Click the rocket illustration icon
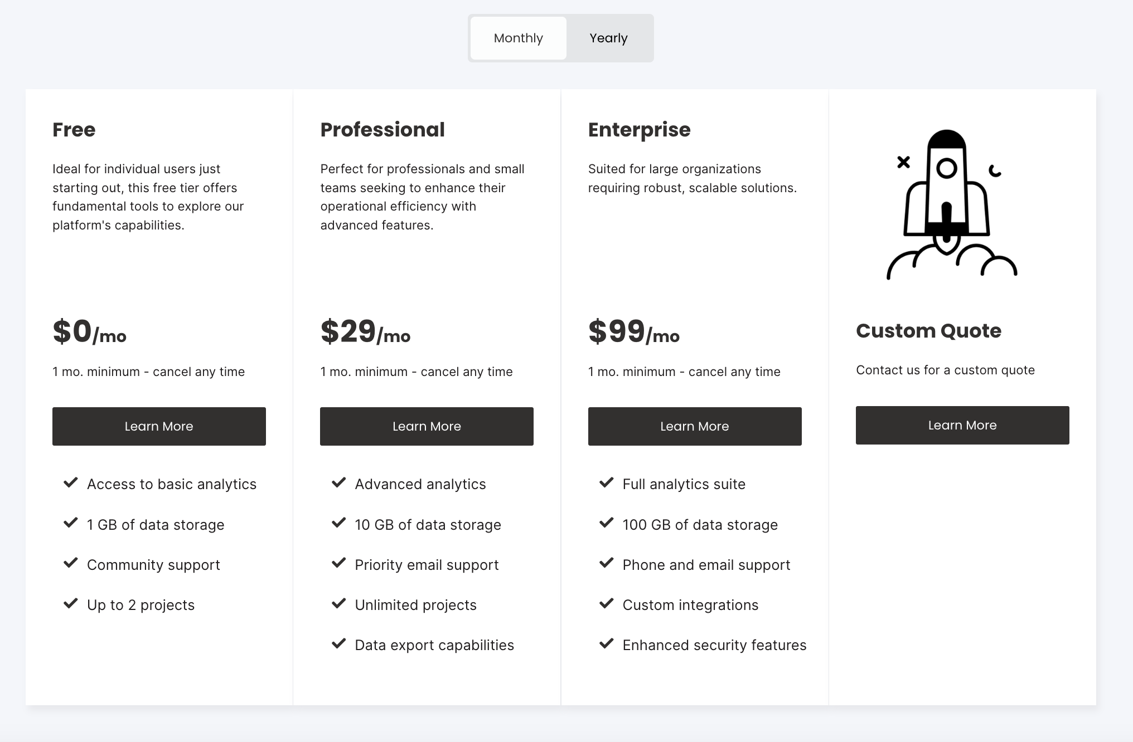1133x742 pixels. coord(952,204)
